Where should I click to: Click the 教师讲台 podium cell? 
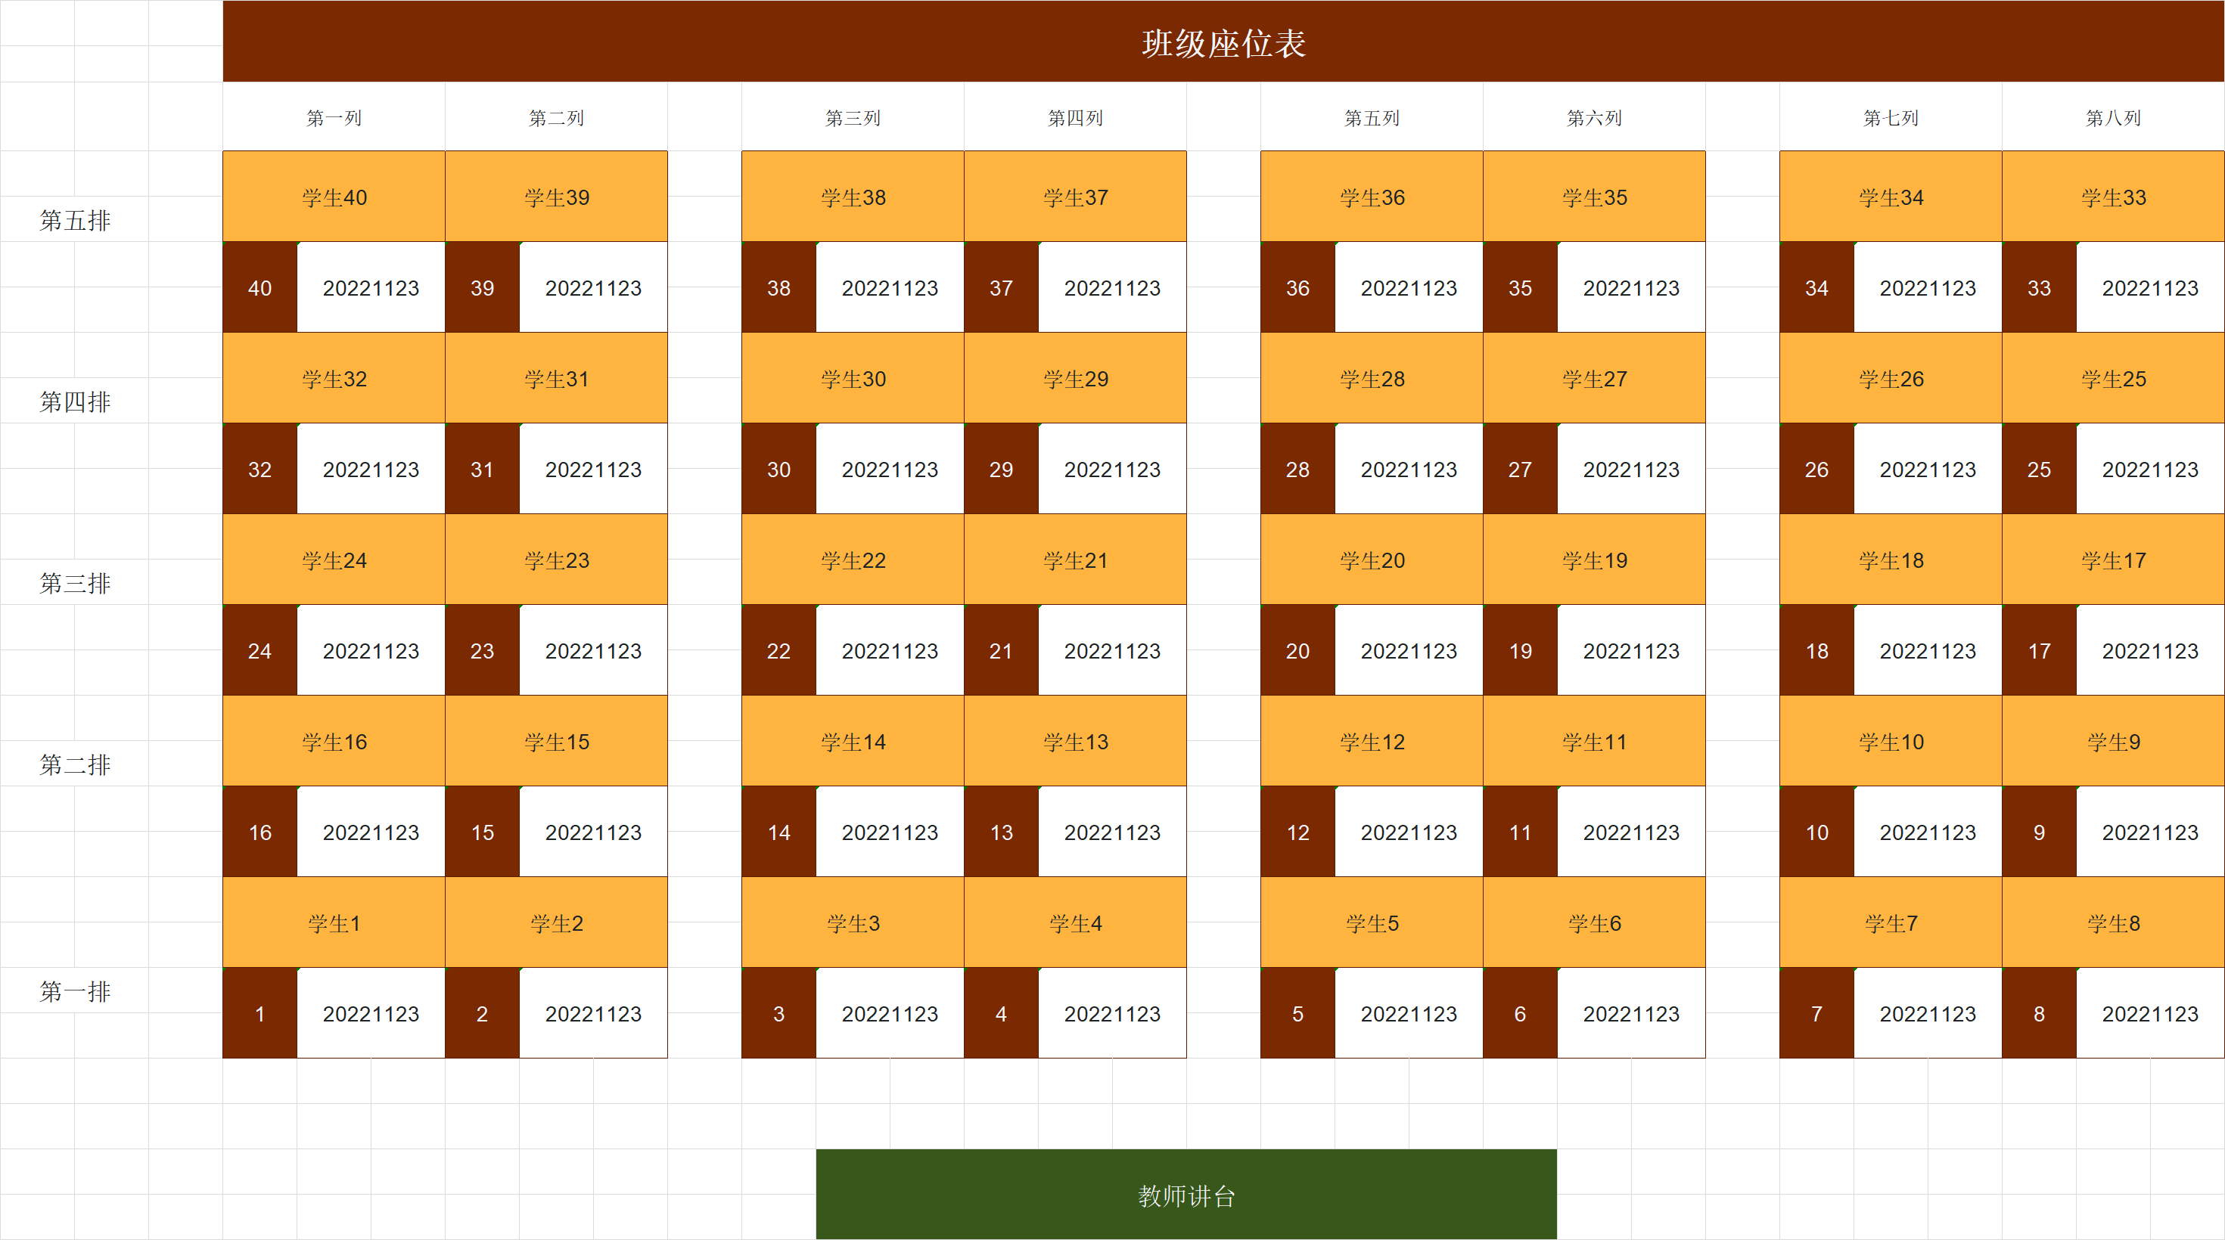pyautogui.click(x=1185, y=1196)
